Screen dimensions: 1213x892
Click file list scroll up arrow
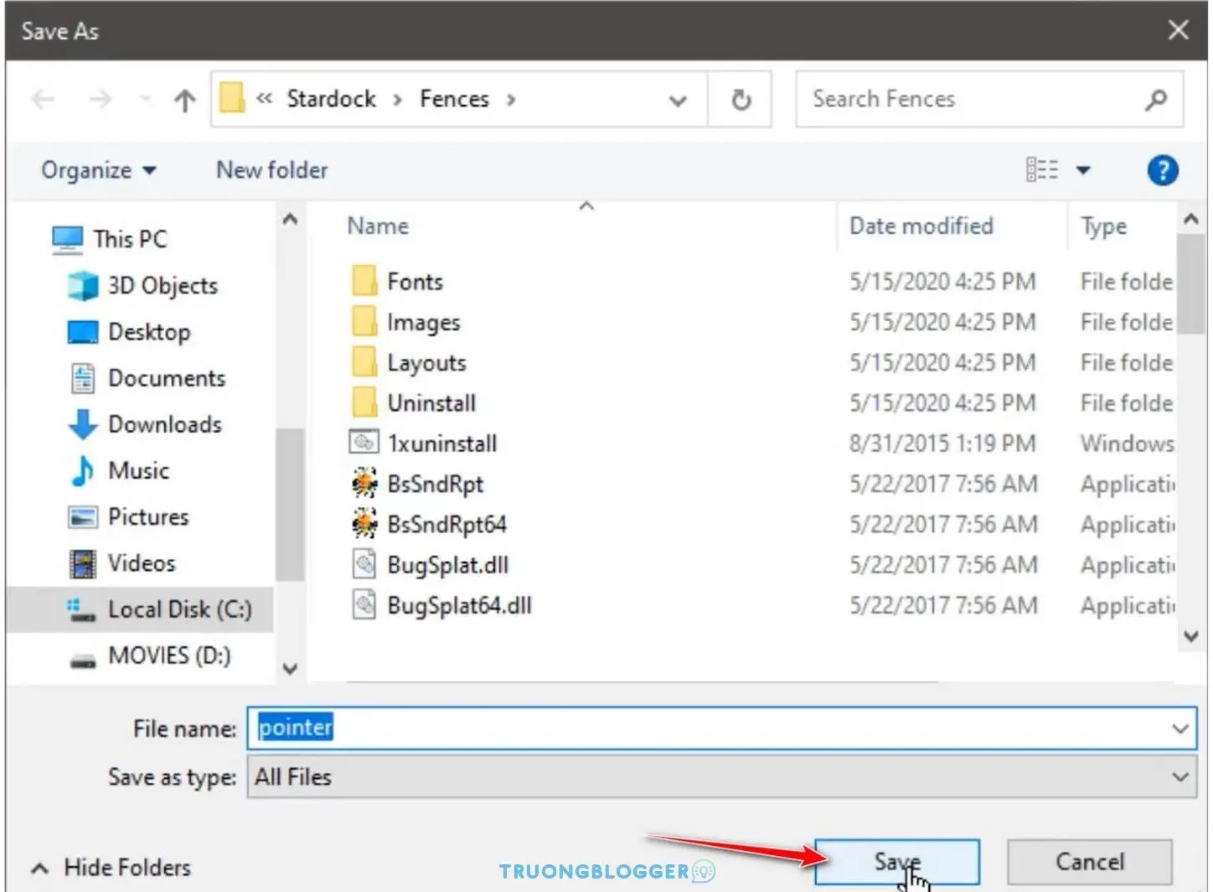point(1190,220)
